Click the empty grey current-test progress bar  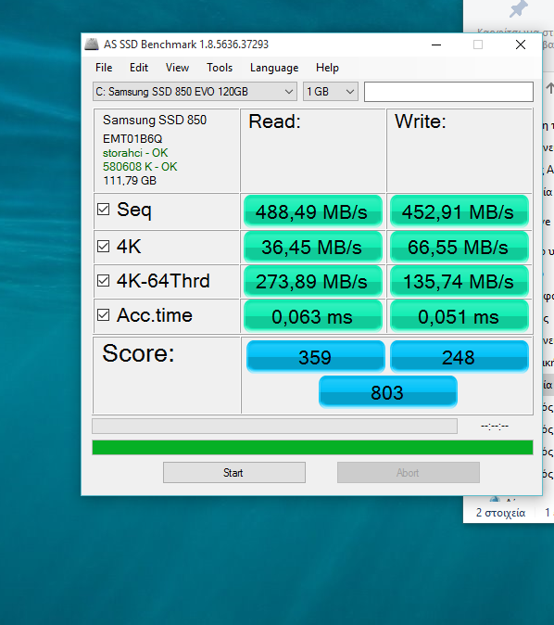(275, 427)
